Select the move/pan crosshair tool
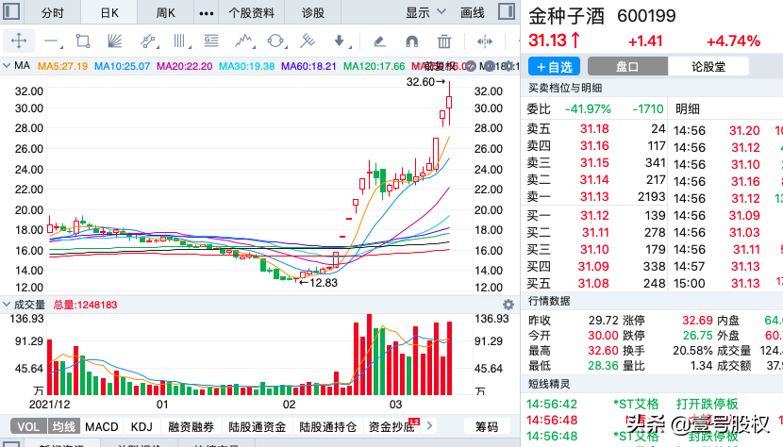 point(19,41)
